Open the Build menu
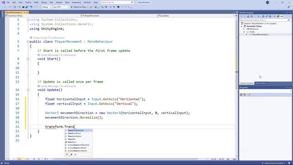 [x=36, y=2]
